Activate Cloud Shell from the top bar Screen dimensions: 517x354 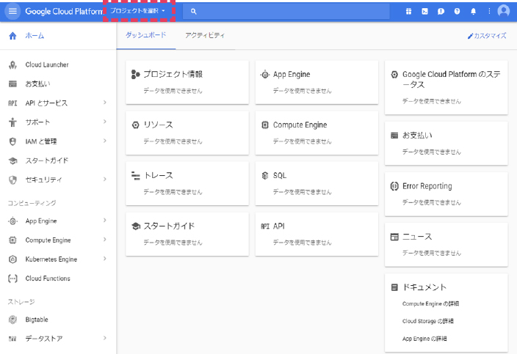(424, 12)
